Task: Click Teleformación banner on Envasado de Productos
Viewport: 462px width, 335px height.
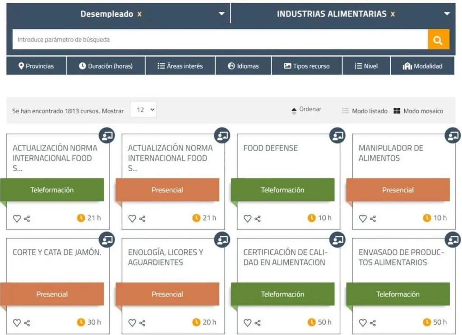Action: 398,294
